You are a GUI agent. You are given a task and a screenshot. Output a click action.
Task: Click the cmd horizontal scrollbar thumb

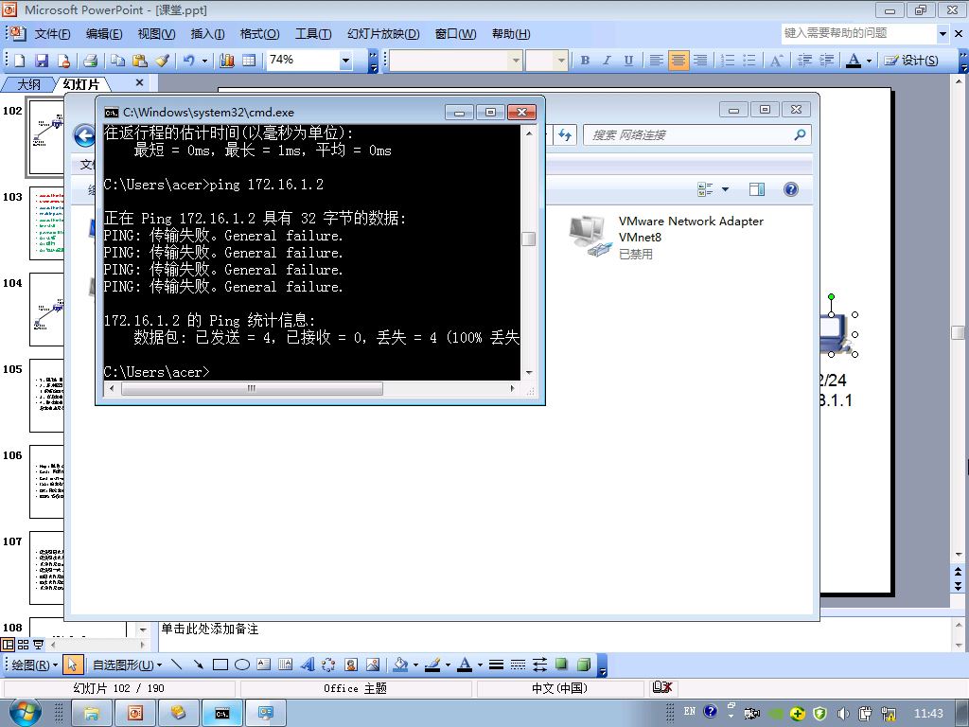(252, 388)
